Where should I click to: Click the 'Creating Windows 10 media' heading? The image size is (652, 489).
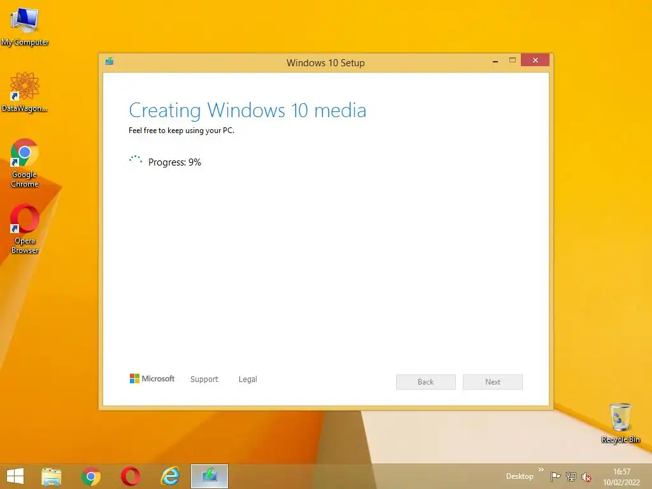pos(248,110)
